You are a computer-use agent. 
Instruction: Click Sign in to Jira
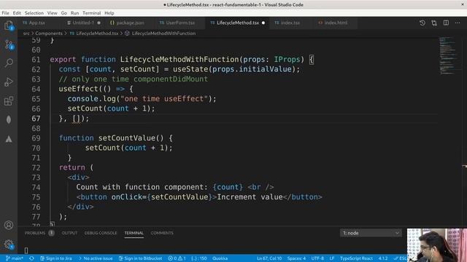(x=56, y=258)
